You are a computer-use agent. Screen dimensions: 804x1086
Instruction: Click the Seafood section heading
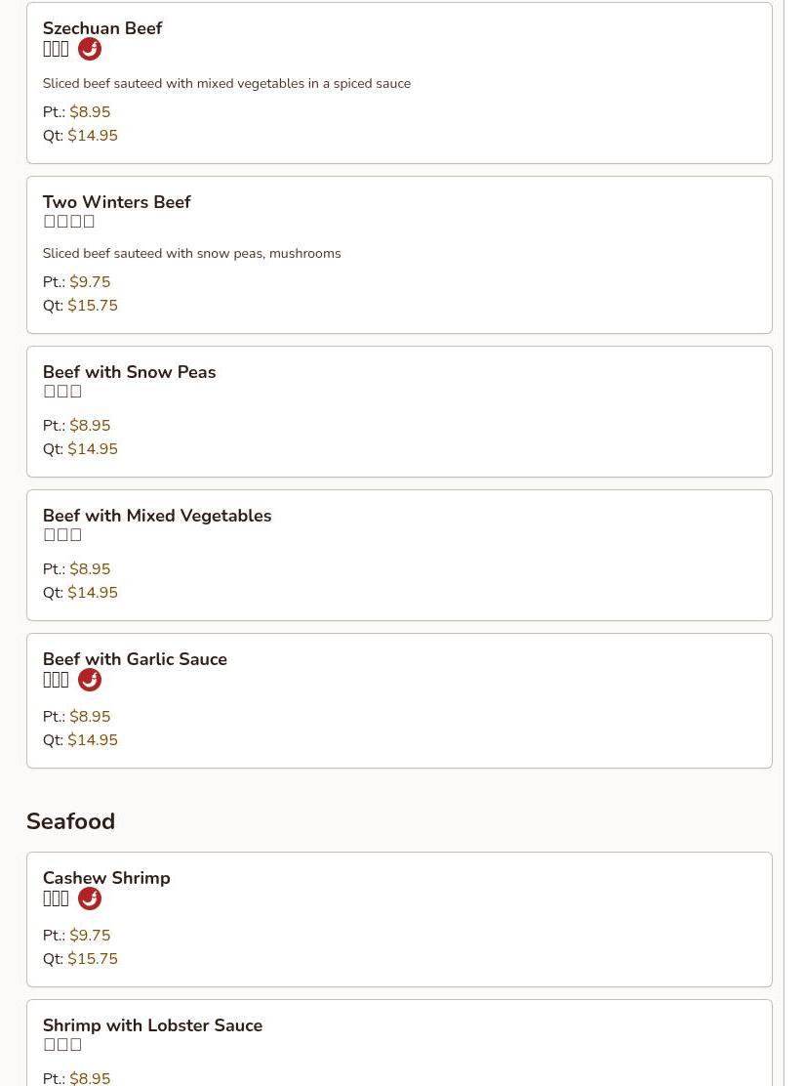70,821
